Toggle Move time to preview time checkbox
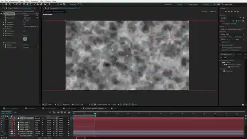The height and width of the screenshot is (139, 247). click(221, 50)
